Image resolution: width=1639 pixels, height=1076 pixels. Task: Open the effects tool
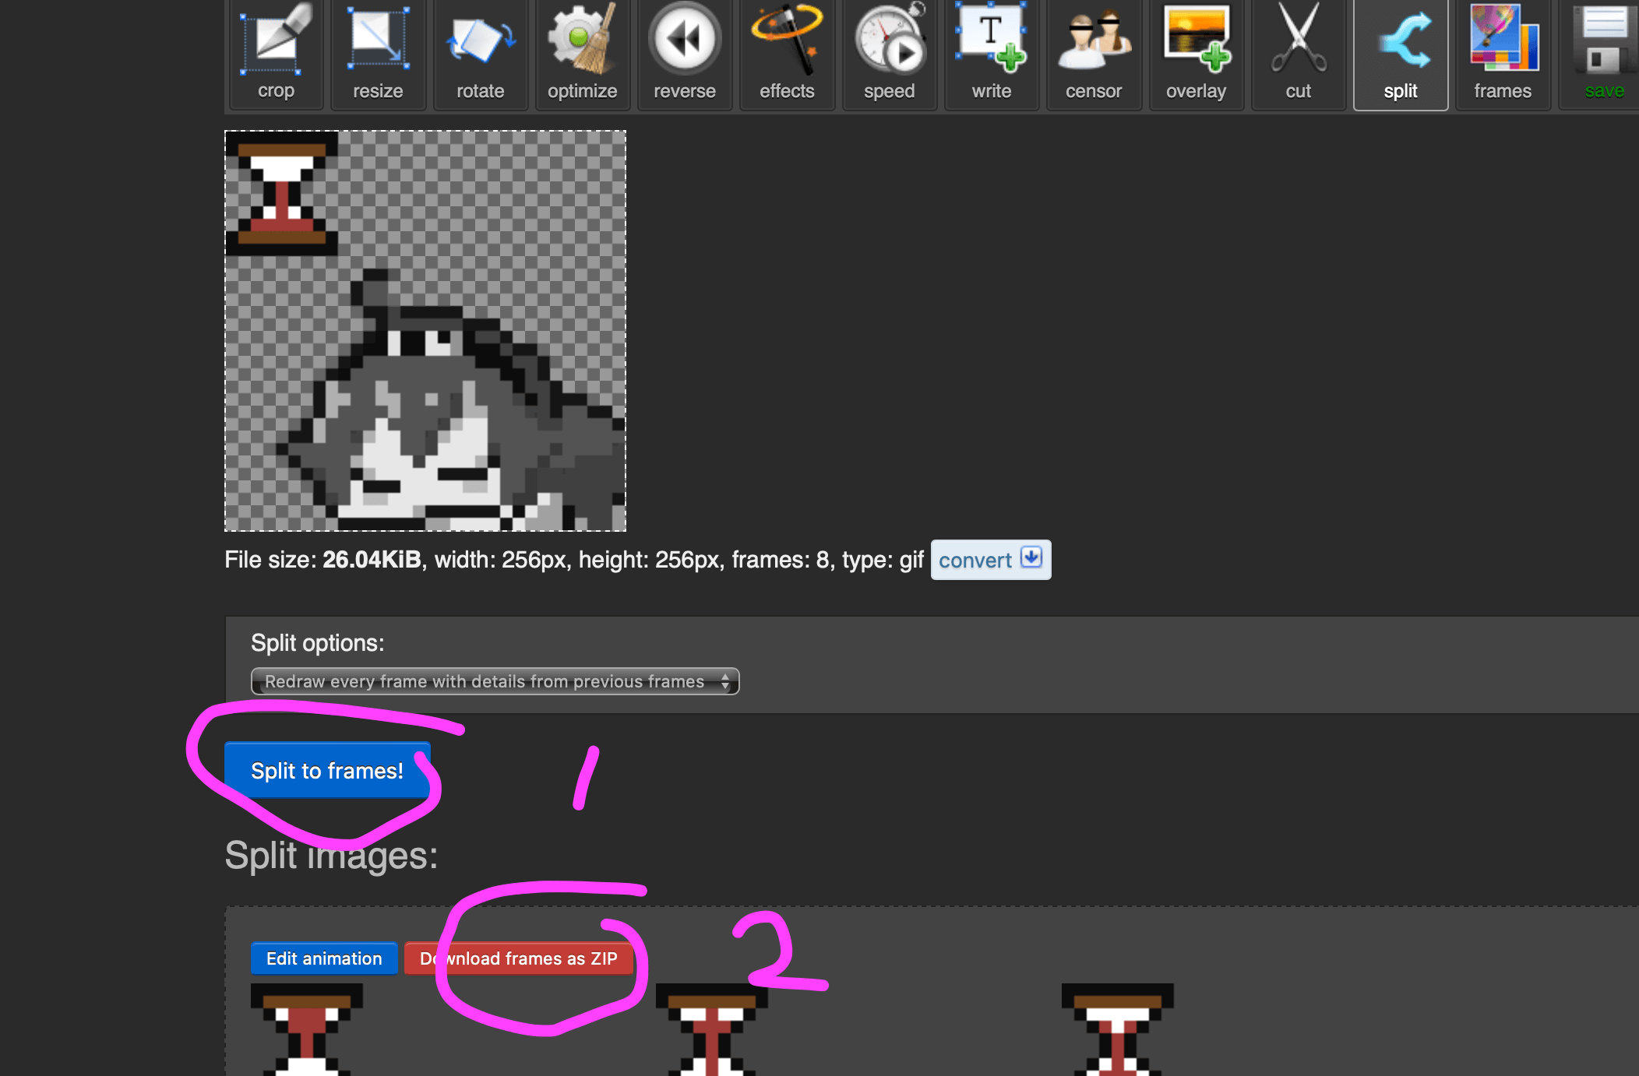click(x=787, y=55)
